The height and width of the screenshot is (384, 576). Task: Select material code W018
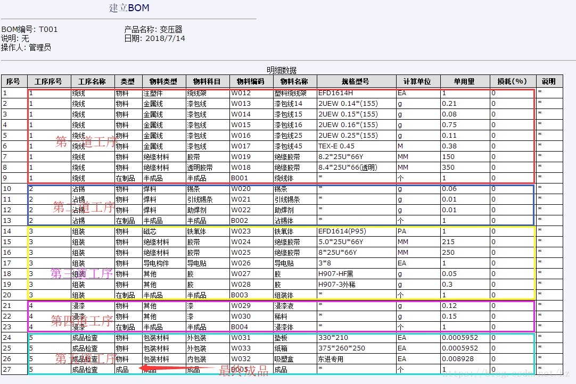(x=241, y=168)
